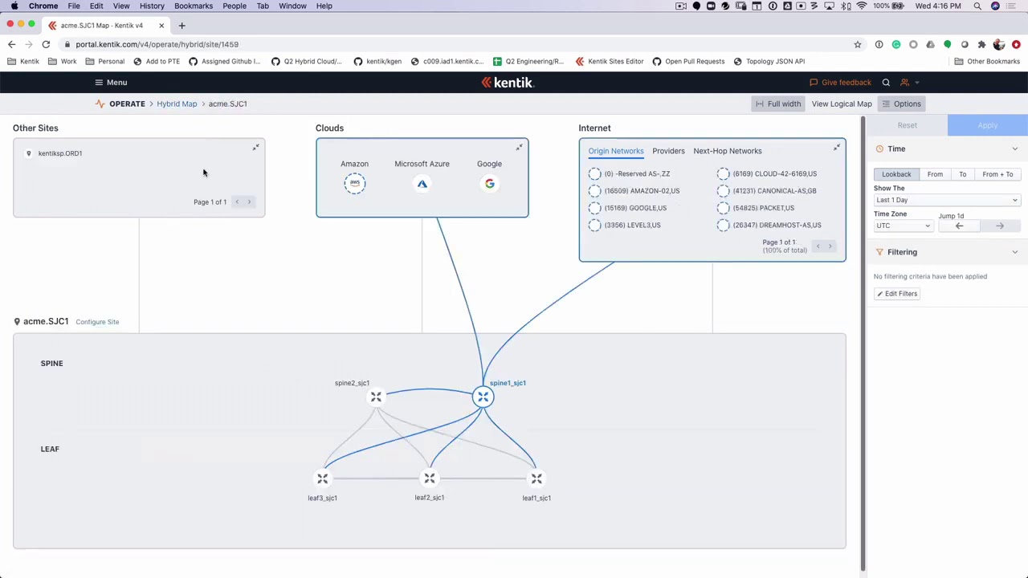The image size is (1028, 578).
Task: Open View Logical Map
Action: click(x=842, y=104)
